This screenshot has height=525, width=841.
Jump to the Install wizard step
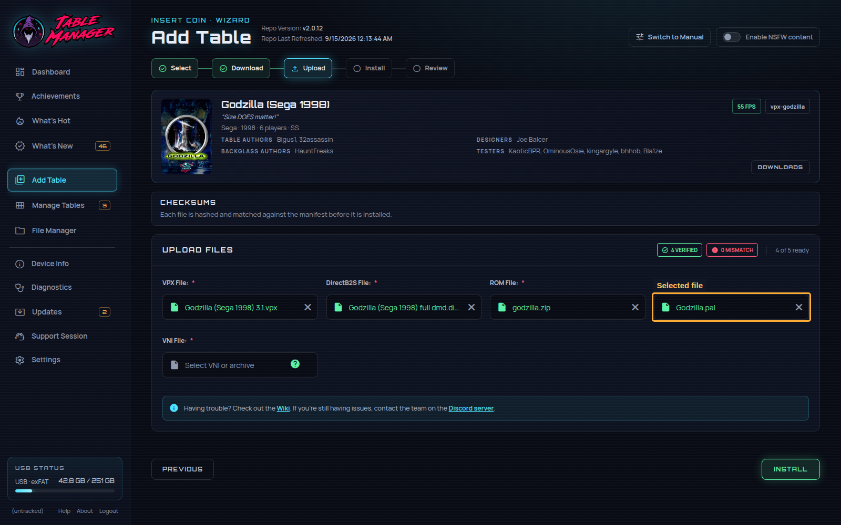click(369, 68)
